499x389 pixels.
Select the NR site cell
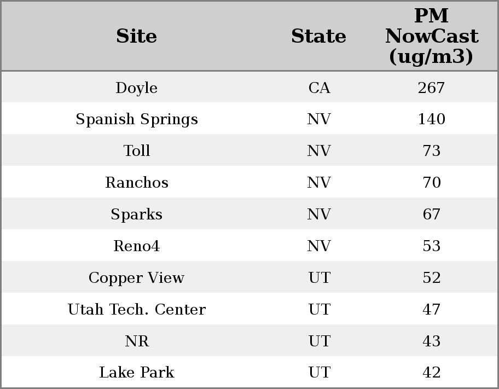[x=136, y=341]
